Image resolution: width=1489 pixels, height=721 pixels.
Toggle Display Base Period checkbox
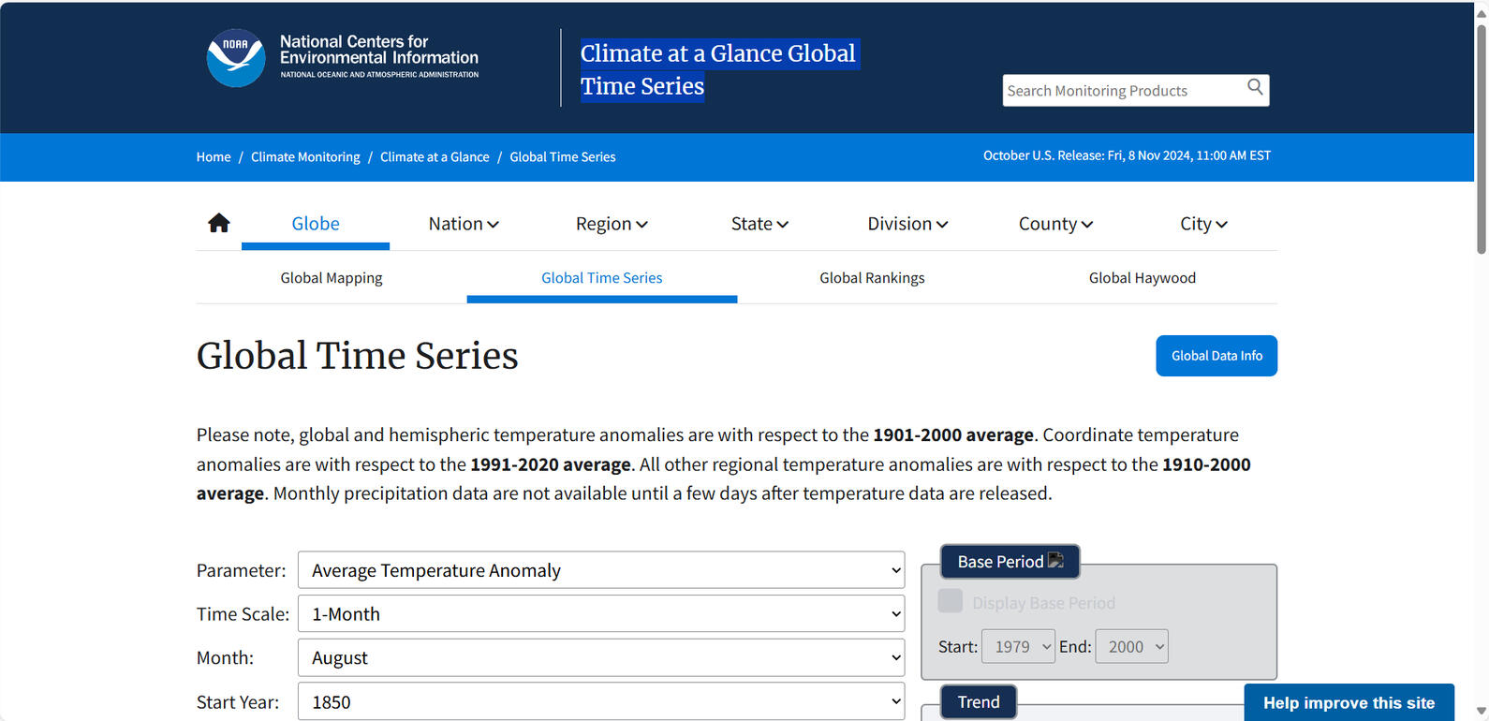[x=951, y=601]
